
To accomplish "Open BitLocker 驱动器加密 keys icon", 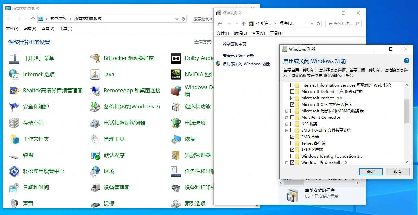I will [x=95, y=58].
